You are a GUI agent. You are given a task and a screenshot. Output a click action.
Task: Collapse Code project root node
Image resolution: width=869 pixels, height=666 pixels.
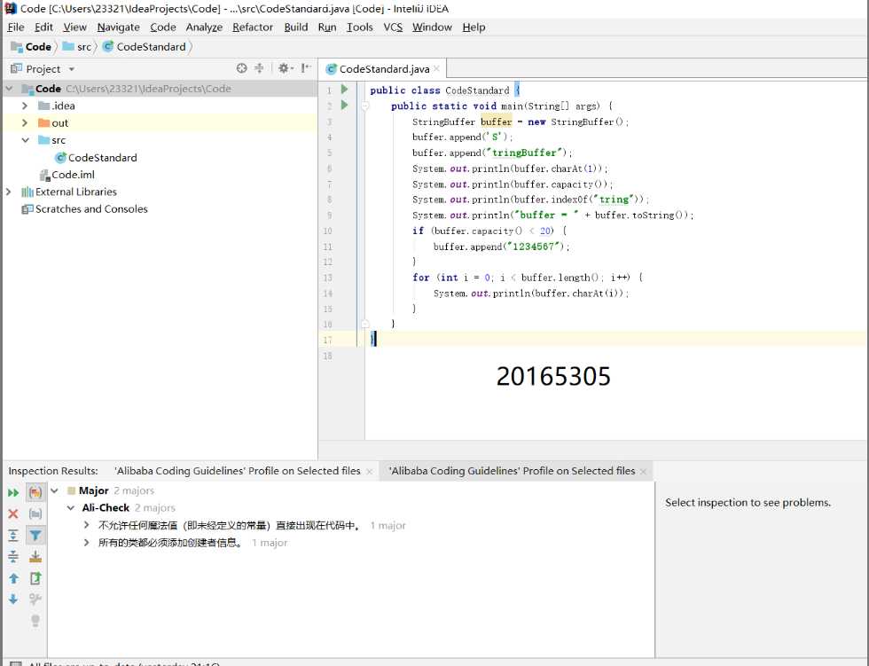(x=10, y=89)
